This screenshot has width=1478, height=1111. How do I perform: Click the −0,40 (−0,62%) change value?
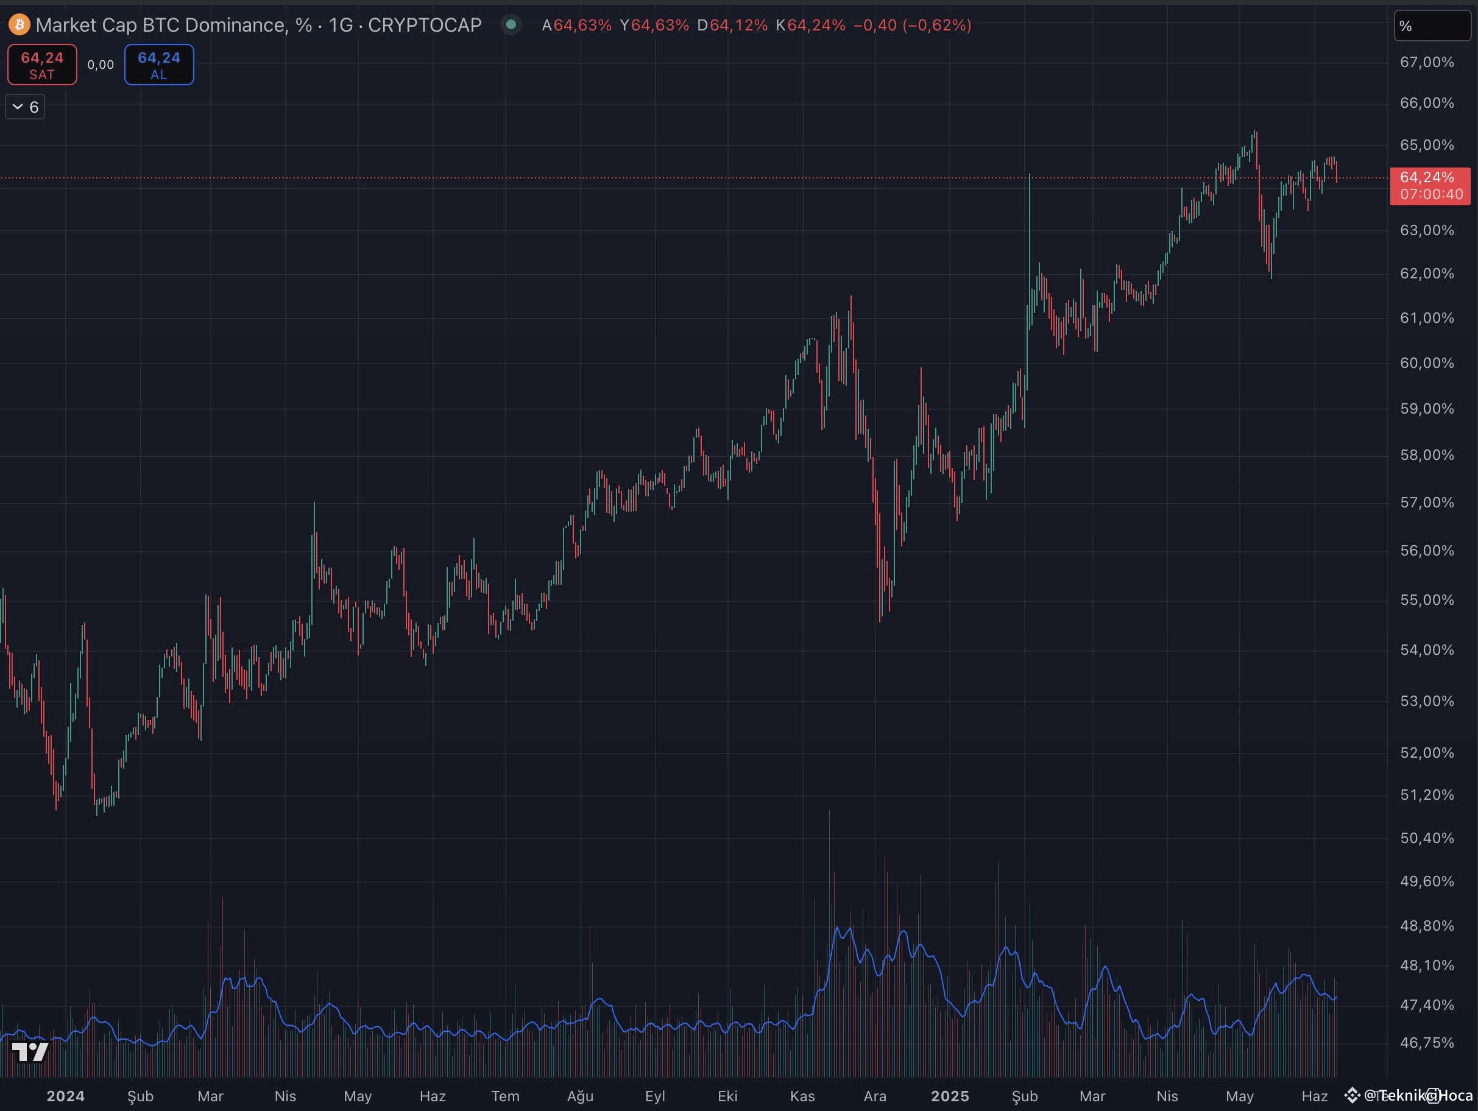[912, 25]
